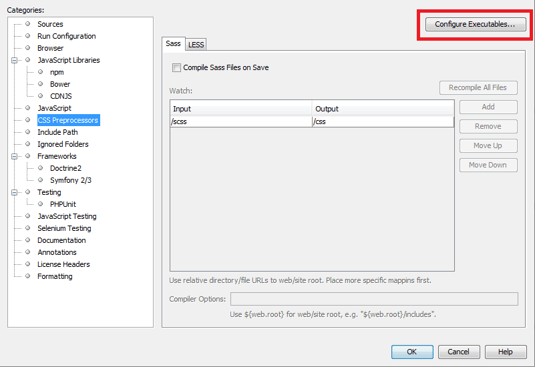Collapse the JavaScript Libraries node
Image resolution: width=535 pixels, height=367 pixels.
pyautogui.click(x=14, y=60)
